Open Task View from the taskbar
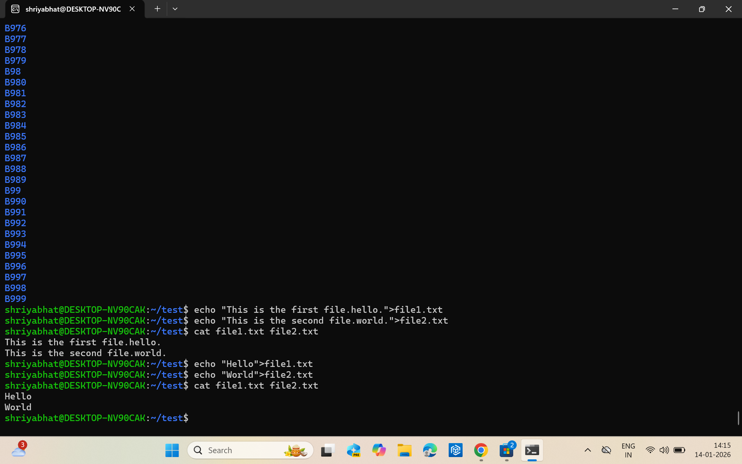 (328, 450)
